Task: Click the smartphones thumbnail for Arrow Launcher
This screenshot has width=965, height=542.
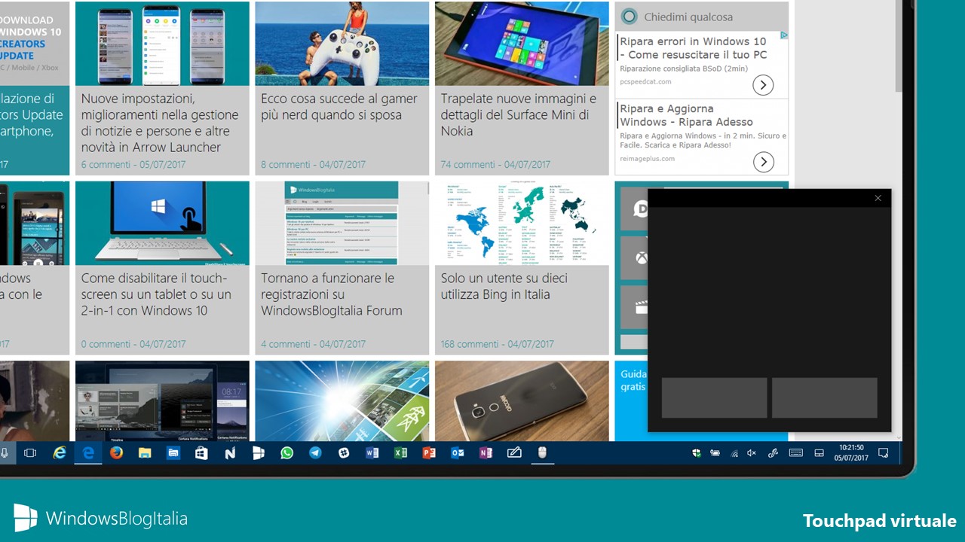Action: pyautogui.click(x=162, y=44)
